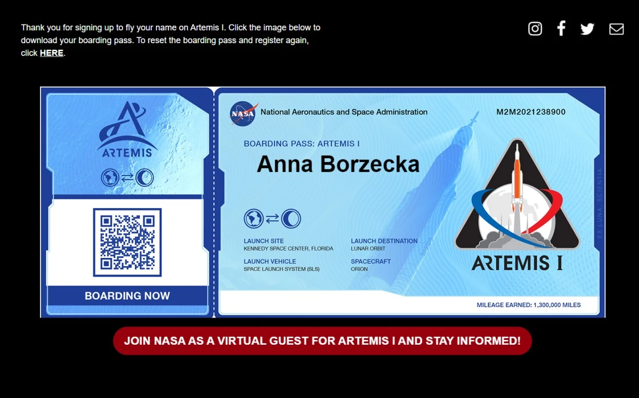Click the Mileage Earned 1,300,000 miles text

[528, 305]
